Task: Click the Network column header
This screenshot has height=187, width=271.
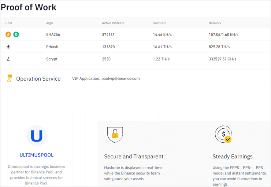Action: click(x=215, y=23)
